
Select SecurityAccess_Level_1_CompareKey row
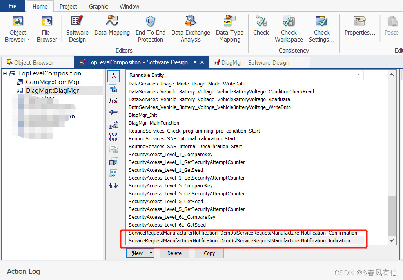246,154
